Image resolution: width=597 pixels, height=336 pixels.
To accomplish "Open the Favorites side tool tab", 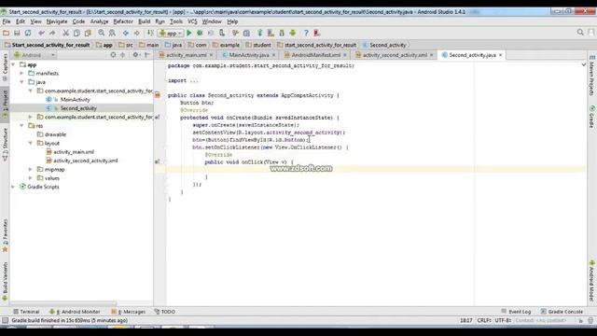I will tap(5, 235).
